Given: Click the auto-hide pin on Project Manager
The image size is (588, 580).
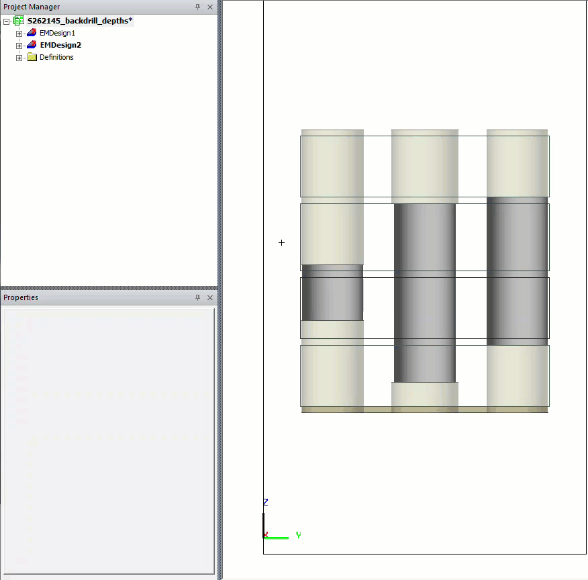Looking at the screenshot, I should click(197, 7).
